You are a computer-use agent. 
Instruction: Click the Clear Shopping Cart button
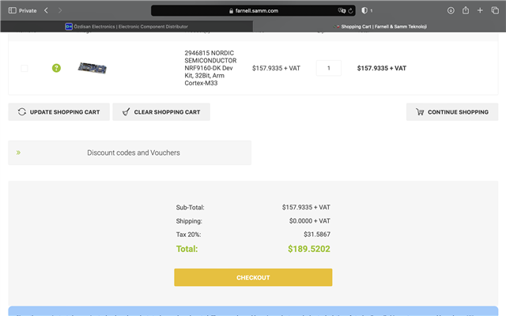click(x=161, y=112)
